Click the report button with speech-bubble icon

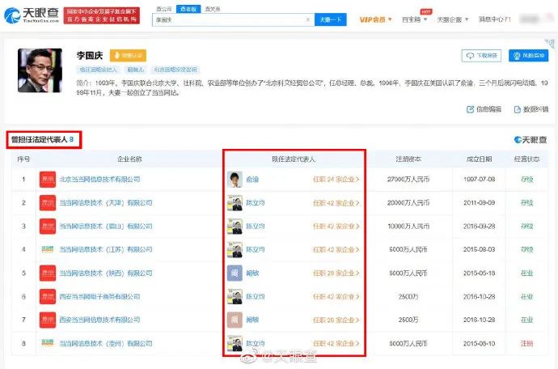(481, 56)
